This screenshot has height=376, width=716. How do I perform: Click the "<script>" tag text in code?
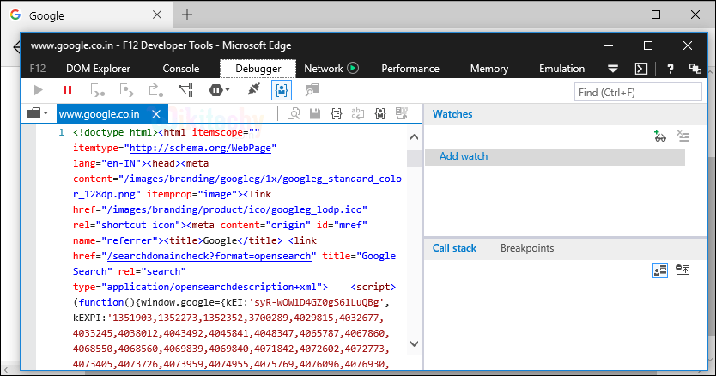pos(373,287)
